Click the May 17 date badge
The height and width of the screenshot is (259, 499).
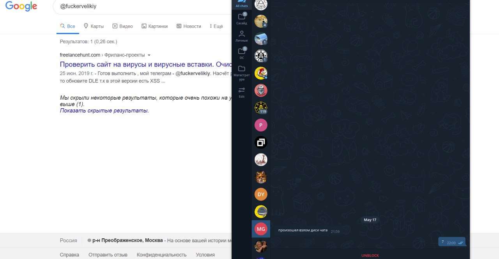pos(370,220)
